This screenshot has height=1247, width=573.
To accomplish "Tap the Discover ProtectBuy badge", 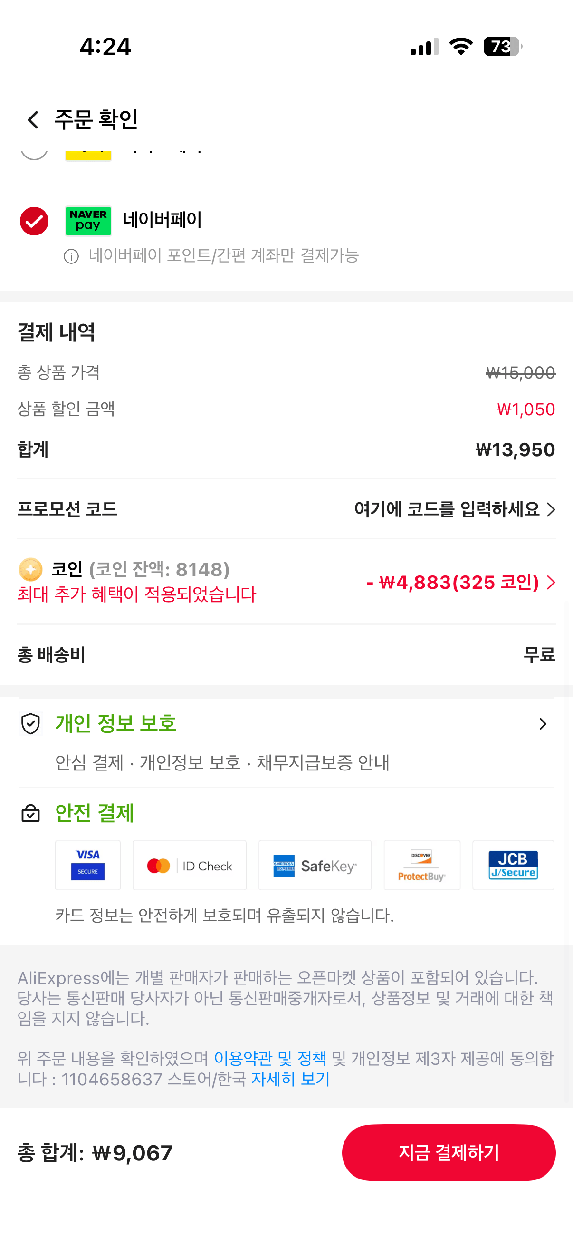I will click(x=421, y=865).
